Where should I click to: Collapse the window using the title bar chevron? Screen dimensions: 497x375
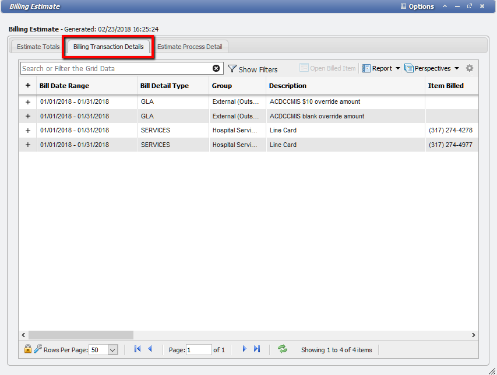coord(443,6)
